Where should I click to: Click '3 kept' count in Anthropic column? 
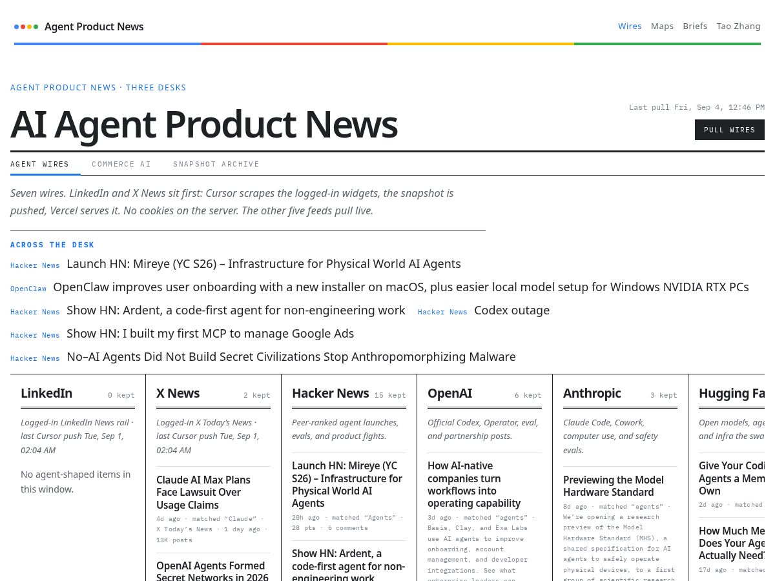tap(664, 395)
